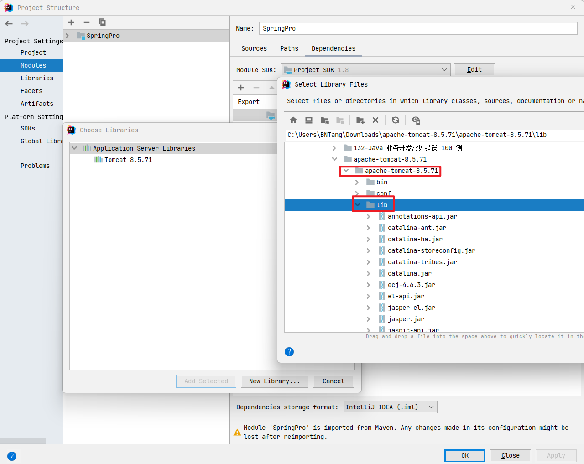Select catalina-tribes.jar in tree
This screenshot has width=584, height=464.
[422, 262]
